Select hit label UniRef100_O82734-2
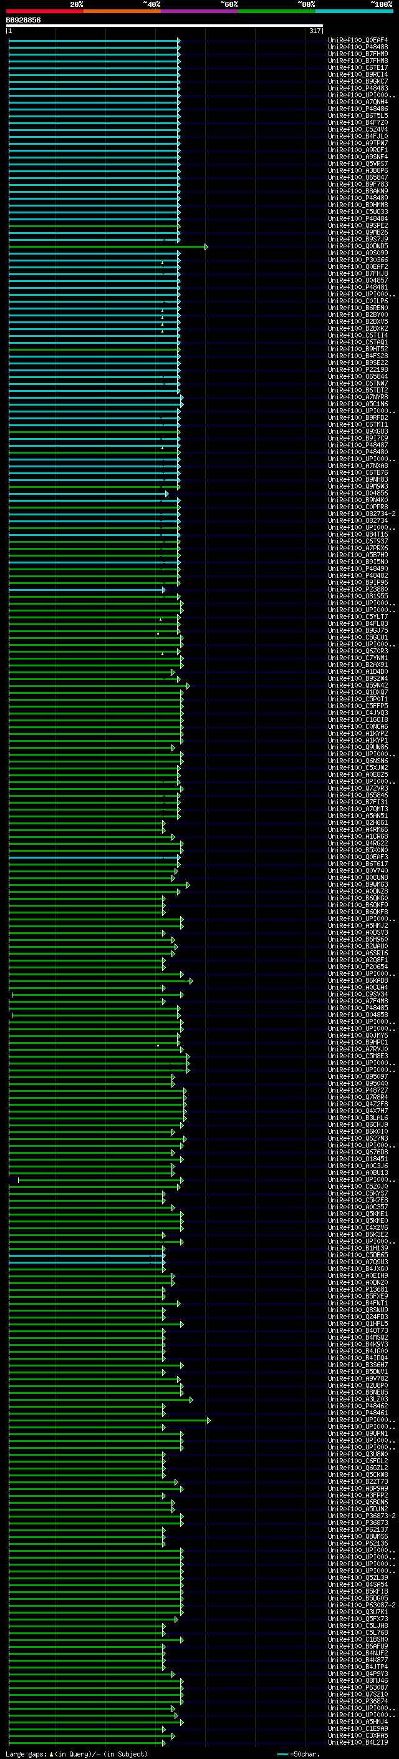Viewport: 399px width, 1759px height. pyautogui.click(x=362, y=514)
